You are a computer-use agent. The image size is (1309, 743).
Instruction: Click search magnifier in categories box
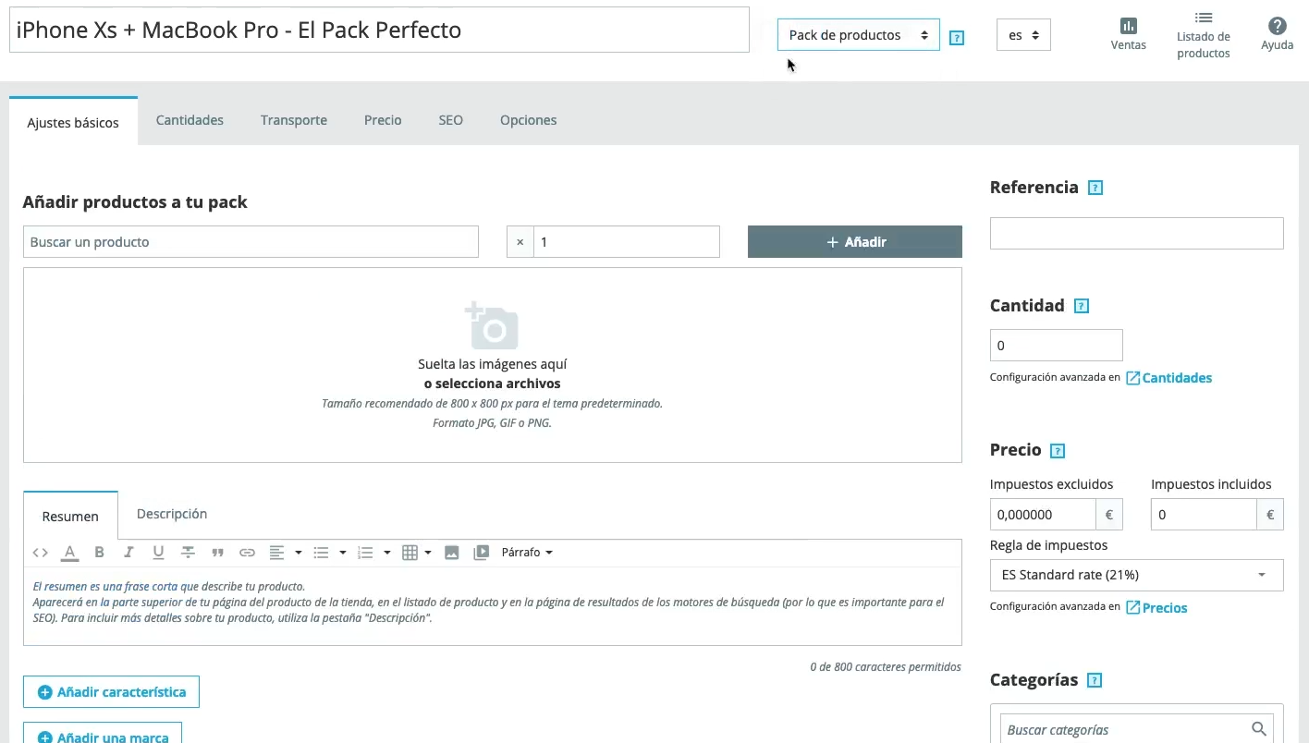1257,729
